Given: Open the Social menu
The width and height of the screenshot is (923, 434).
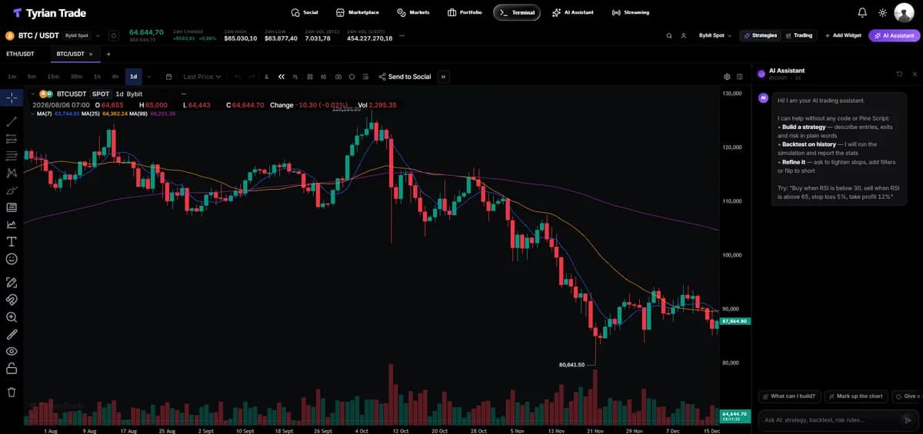Looking at the screenshot, I should [305, 12].
